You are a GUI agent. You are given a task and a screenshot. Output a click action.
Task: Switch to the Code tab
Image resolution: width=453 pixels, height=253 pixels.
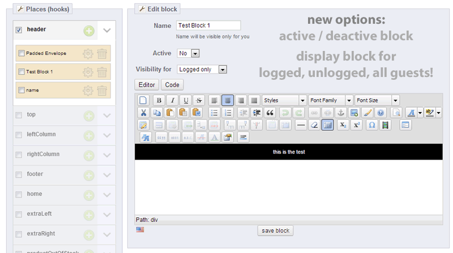[x=172, y=85]
